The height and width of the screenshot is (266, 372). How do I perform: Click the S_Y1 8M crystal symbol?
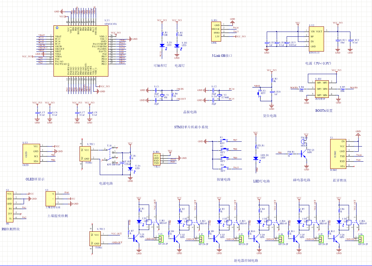coord(162,95)
